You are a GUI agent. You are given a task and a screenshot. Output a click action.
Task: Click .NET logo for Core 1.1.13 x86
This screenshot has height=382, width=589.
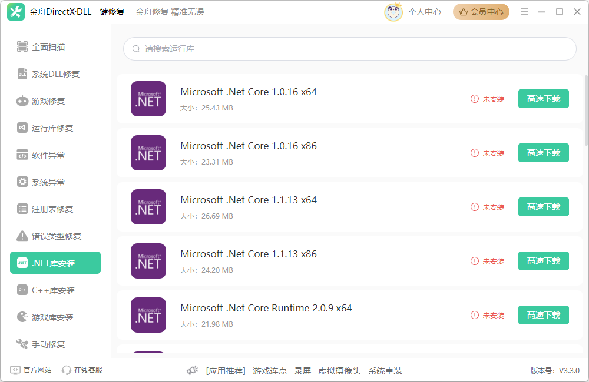point(148,260)
